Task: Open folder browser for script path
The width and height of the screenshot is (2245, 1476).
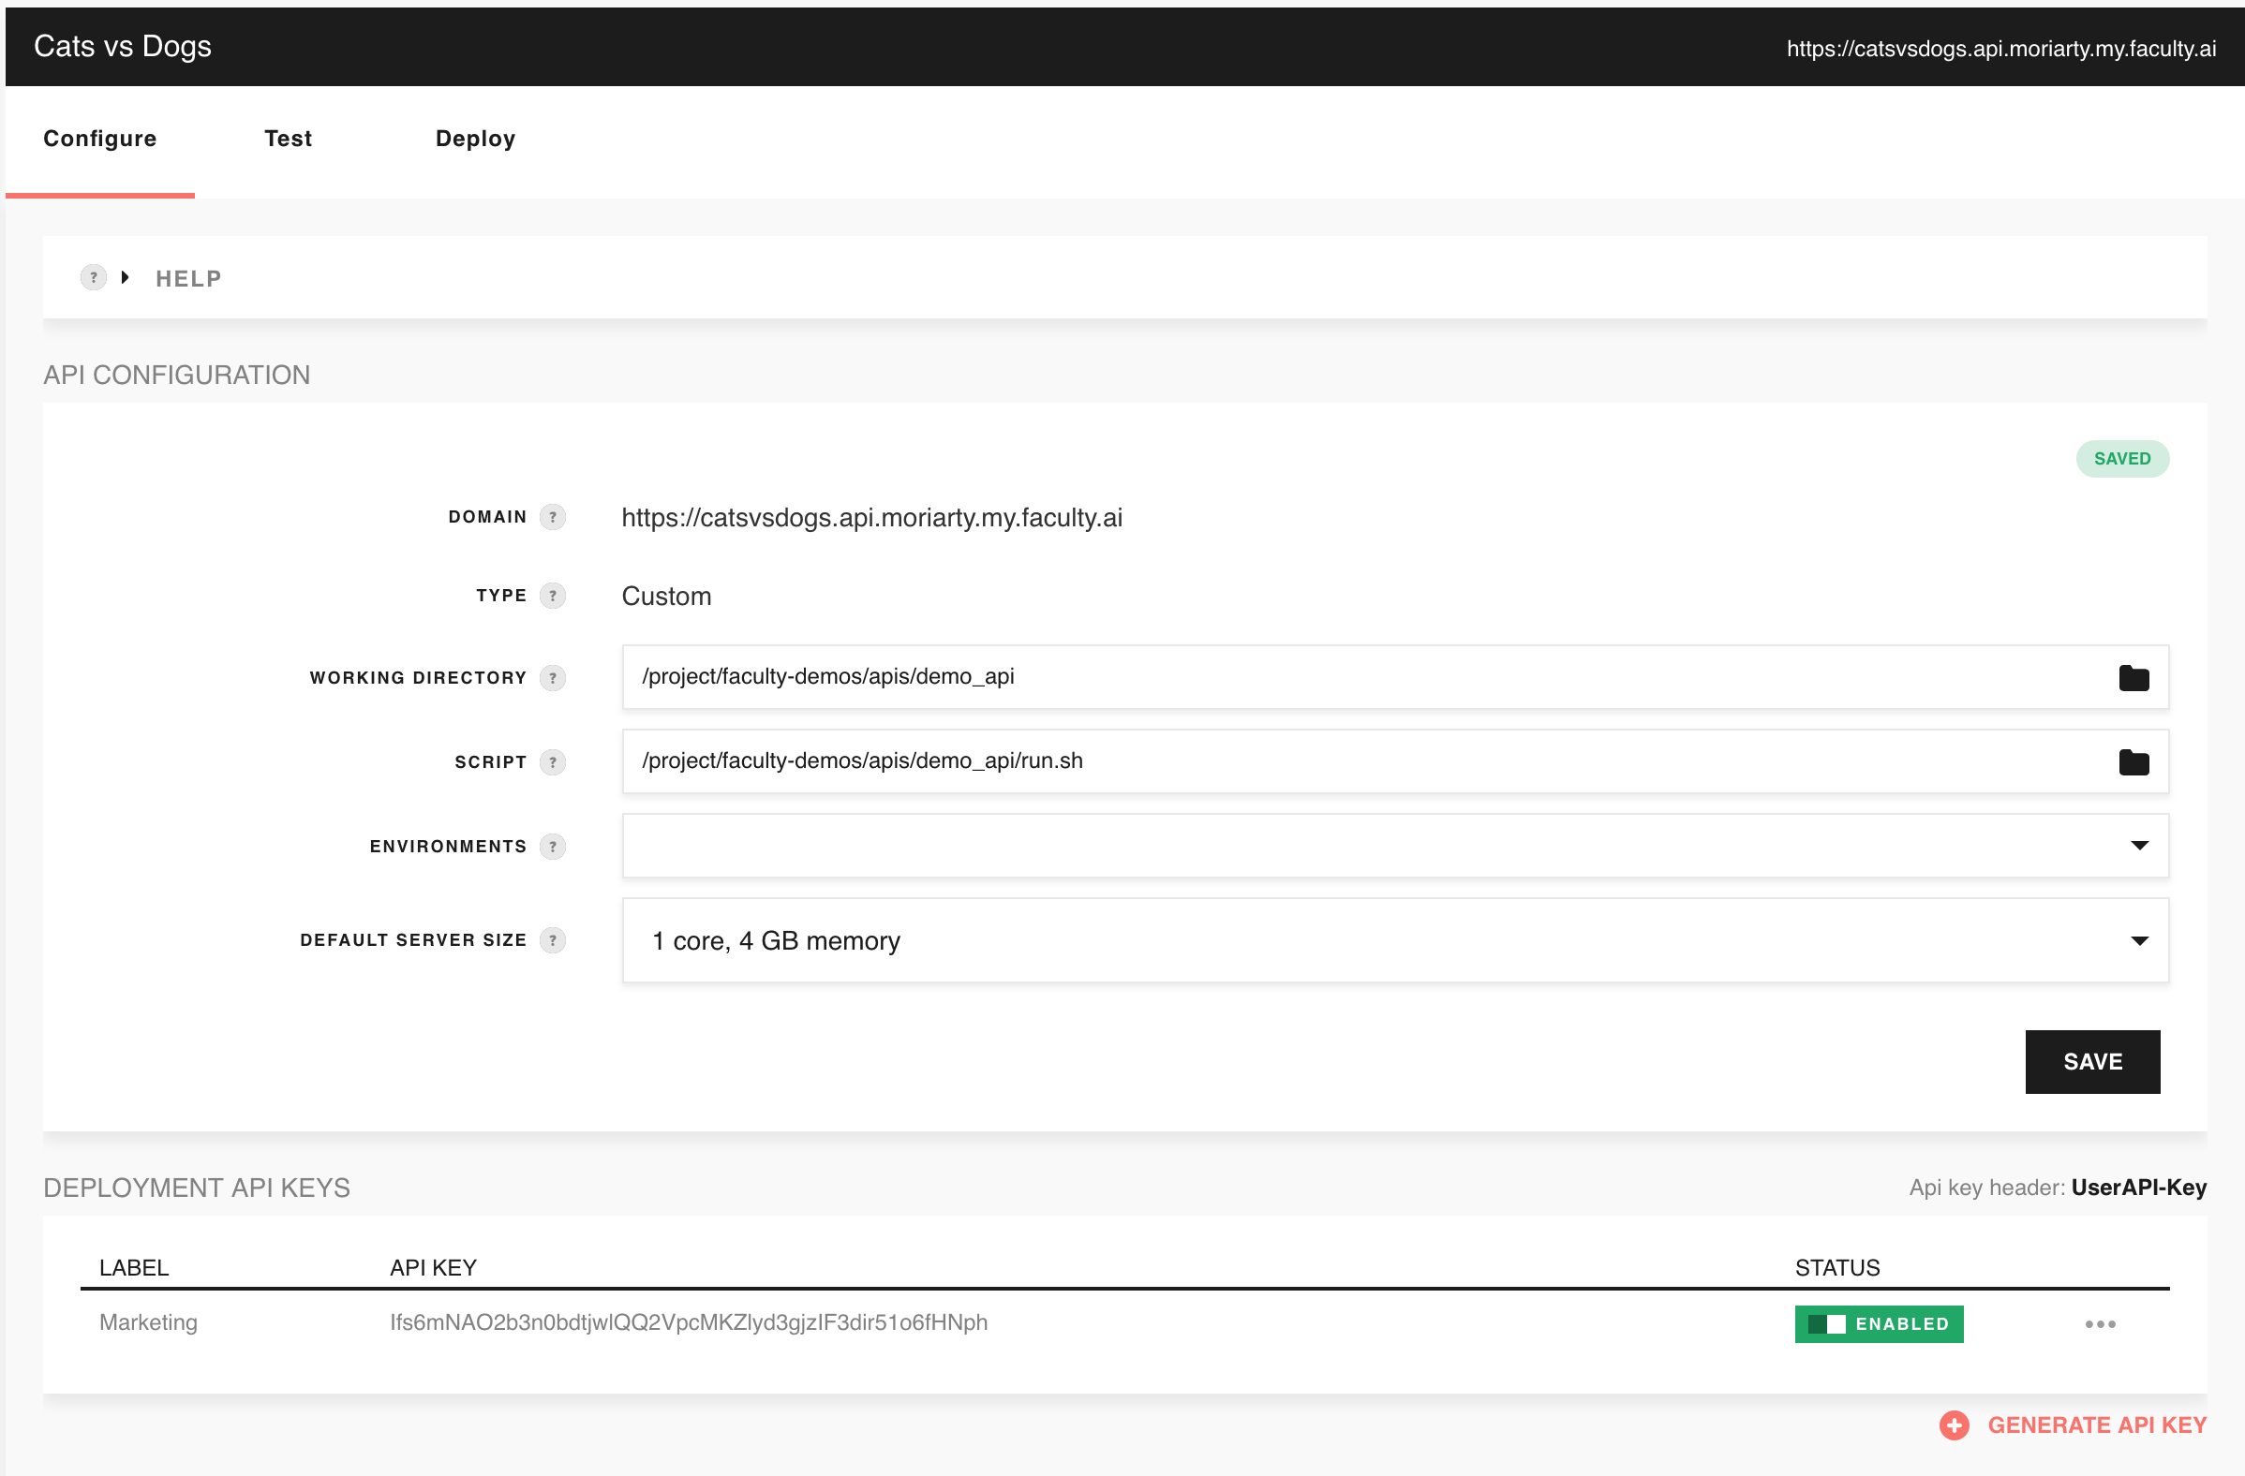Action: (2133, 761)
